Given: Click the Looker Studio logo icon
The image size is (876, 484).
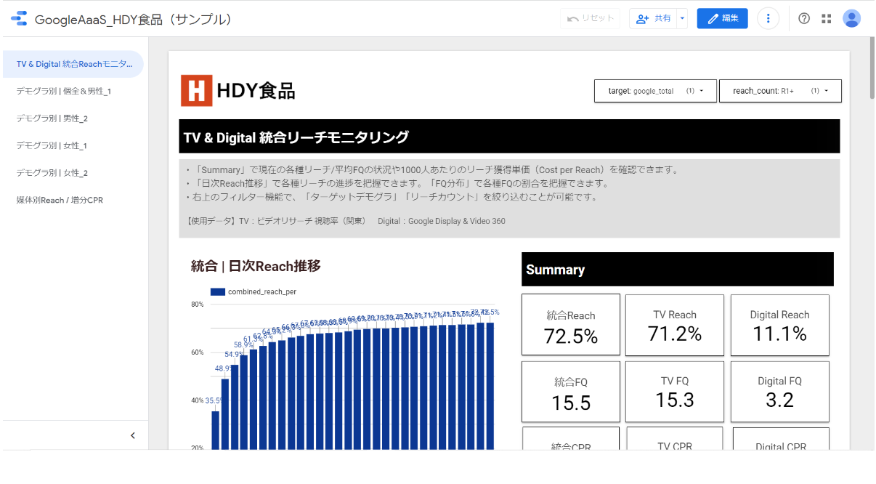Looking at the screenshot, I should (x=19, y=19).
